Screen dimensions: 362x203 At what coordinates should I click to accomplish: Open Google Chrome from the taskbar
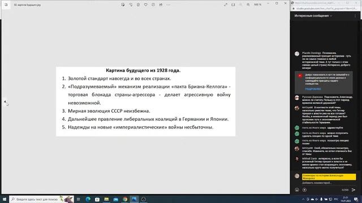[x=125, y=199]
